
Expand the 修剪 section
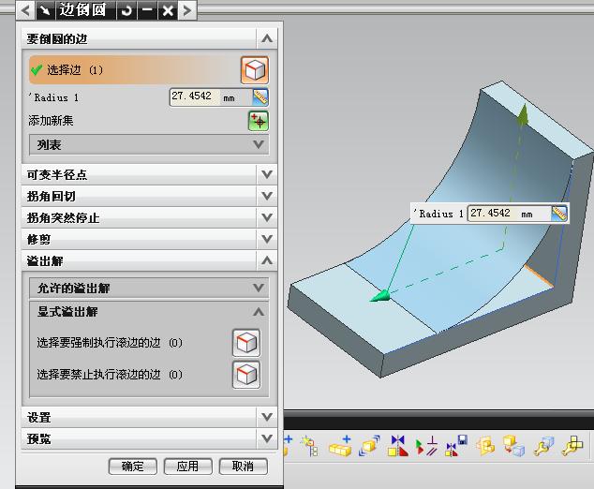click(x=267, y=240)
